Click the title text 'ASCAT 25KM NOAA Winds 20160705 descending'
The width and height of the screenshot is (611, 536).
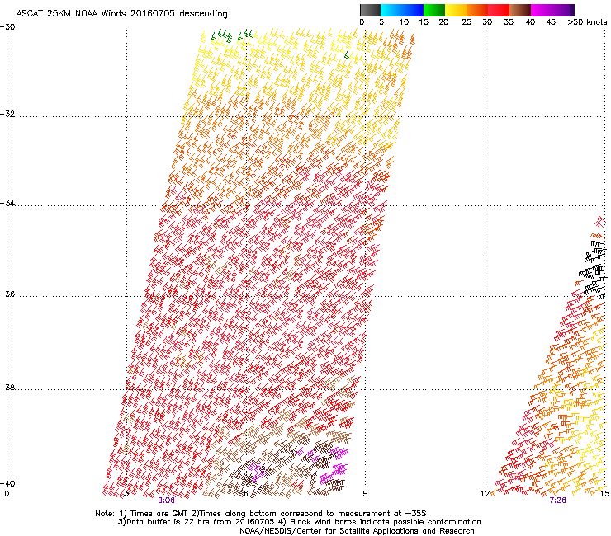pyautogui.click(x=121, y=14)
